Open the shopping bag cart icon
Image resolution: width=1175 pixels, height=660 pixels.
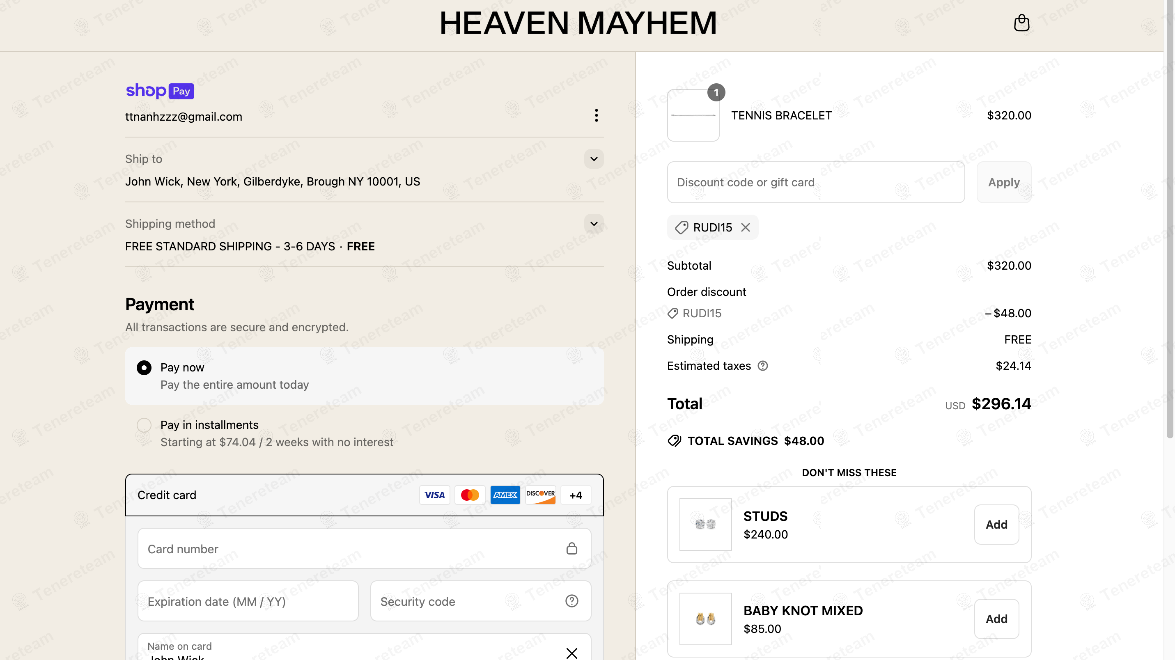coord(1021,23)
